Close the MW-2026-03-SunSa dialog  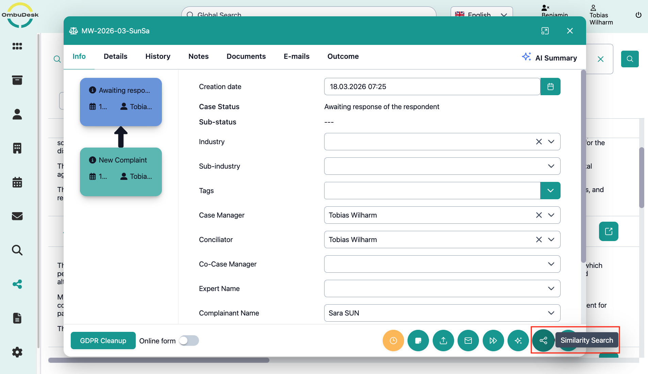[x=570, y=31]
